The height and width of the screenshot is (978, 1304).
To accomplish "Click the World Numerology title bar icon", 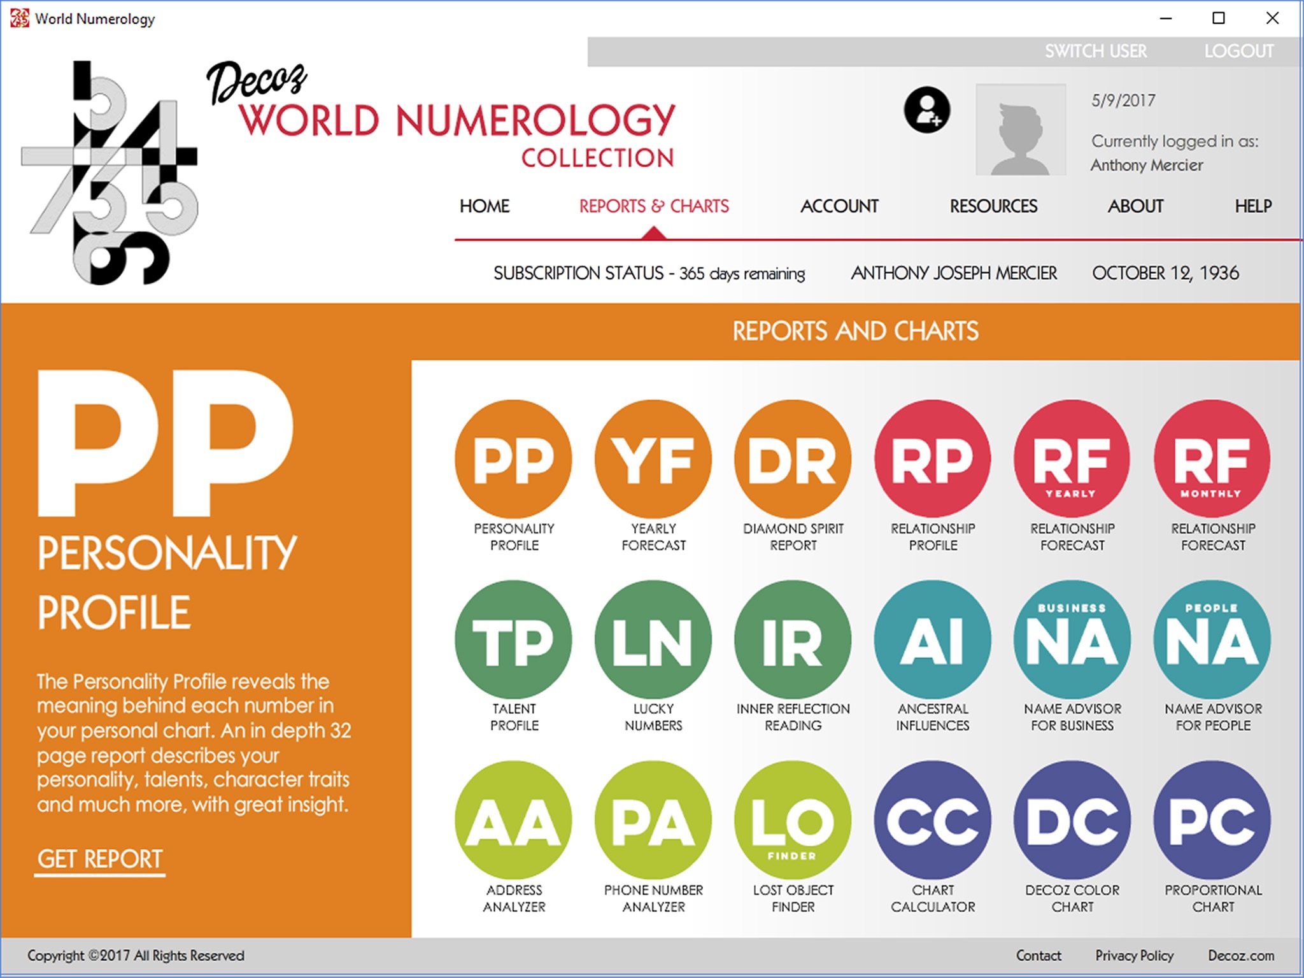I will click(20, 18).
